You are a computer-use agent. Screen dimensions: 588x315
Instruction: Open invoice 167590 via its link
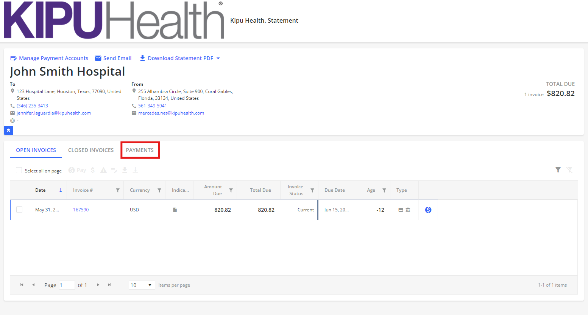coord(81,209)
